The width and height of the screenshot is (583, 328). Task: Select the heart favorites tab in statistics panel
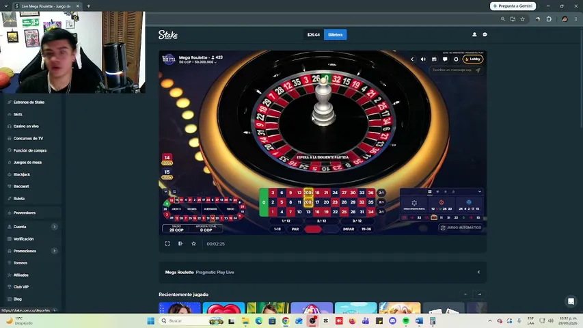tap(437, 191)
